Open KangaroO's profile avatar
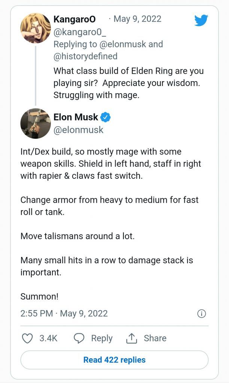 [36, 28]
